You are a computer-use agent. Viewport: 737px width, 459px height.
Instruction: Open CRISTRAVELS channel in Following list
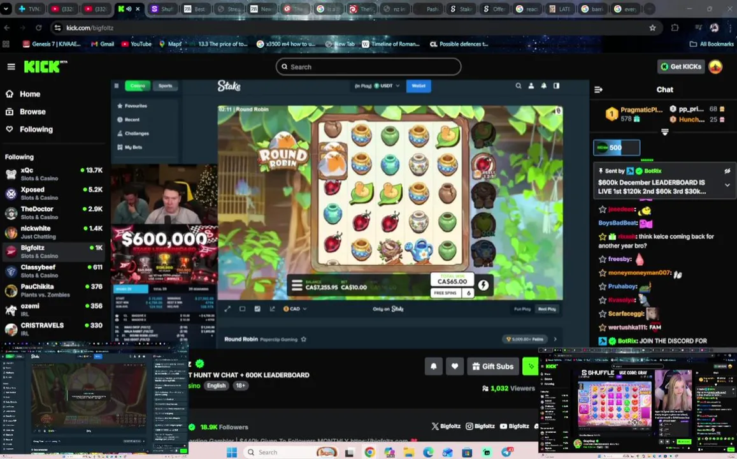click(54, 329)
